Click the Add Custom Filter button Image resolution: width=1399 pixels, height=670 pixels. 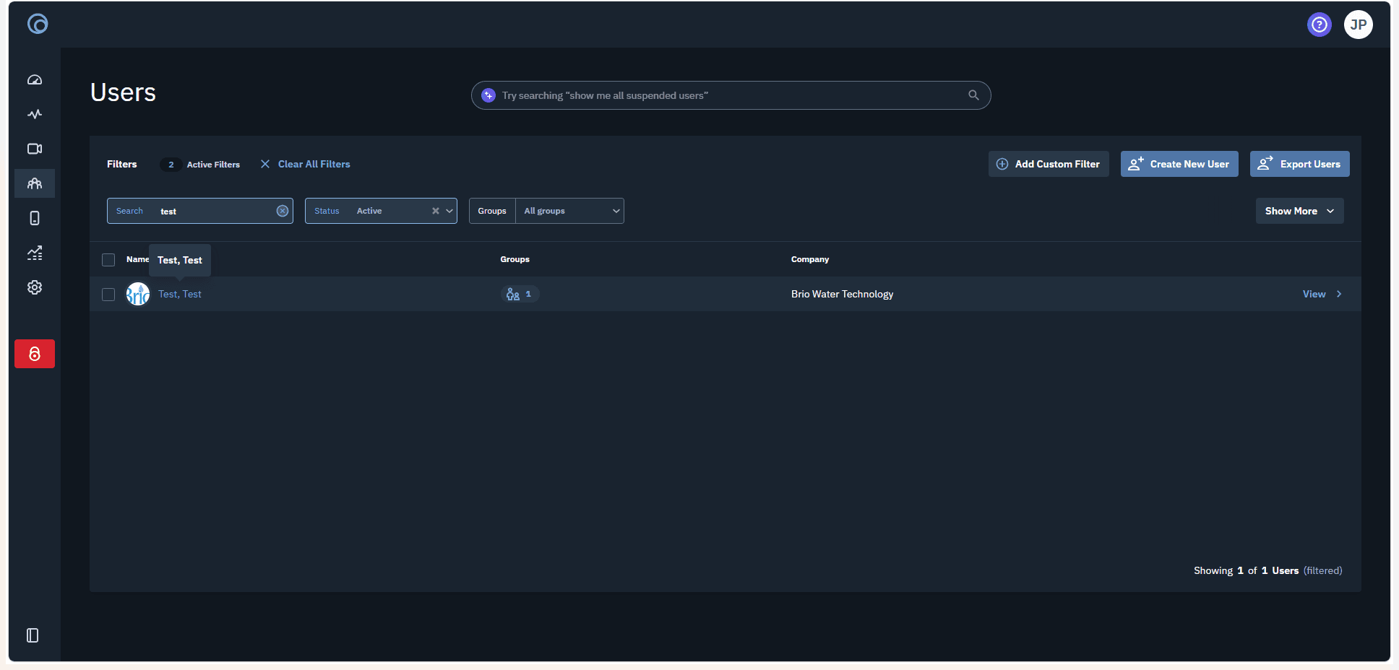[x=1049, y=164]
